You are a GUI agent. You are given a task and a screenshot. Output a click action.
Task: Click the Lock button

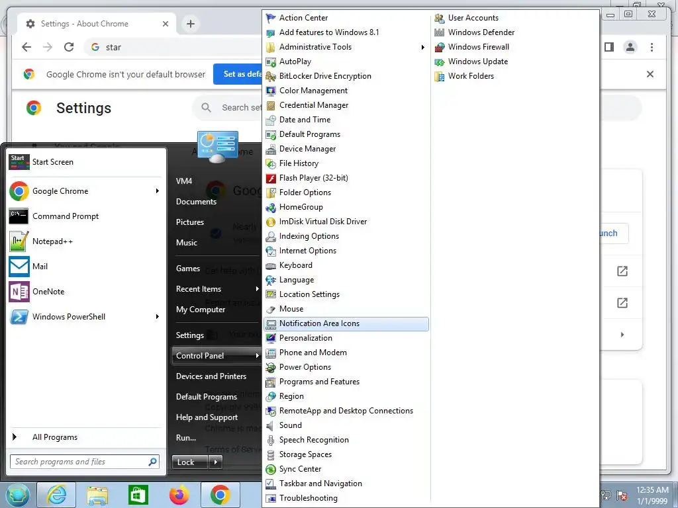click(190, 462)
